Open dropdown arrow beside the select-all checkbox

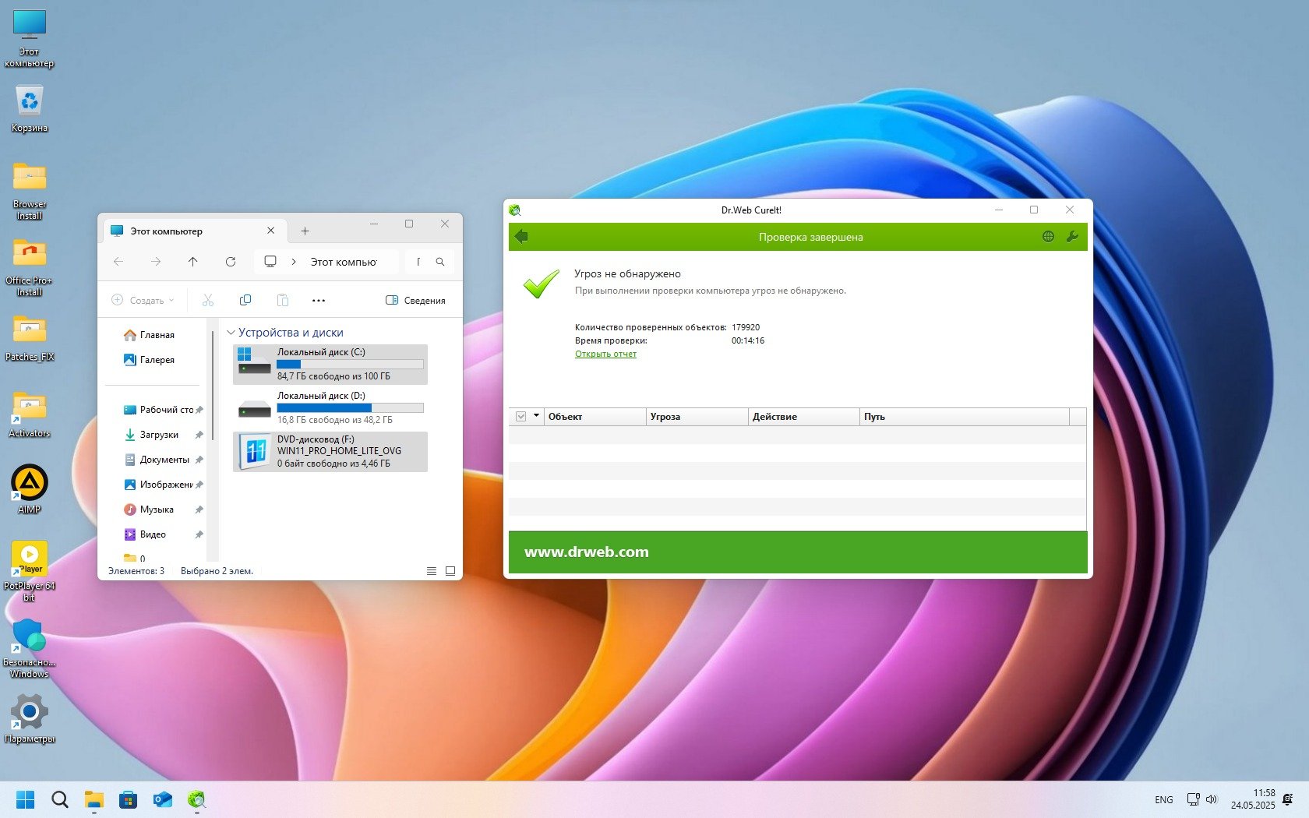[x=536, y=416]
